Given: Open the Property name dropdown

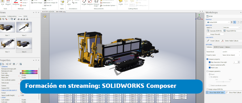Looking at the screenshot, I should [231, 55].
